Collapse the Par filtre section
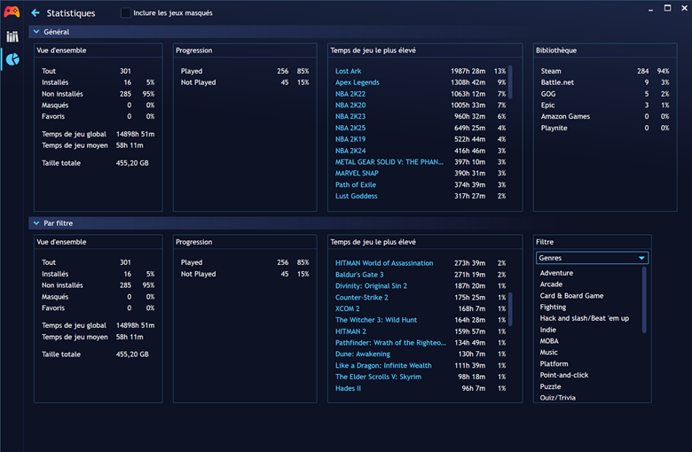 [36, 222]
